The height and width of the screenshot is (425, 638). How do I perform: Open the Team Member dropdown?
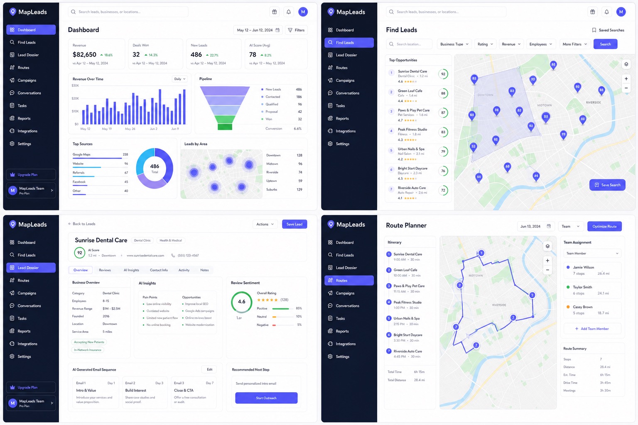point(592,253)
